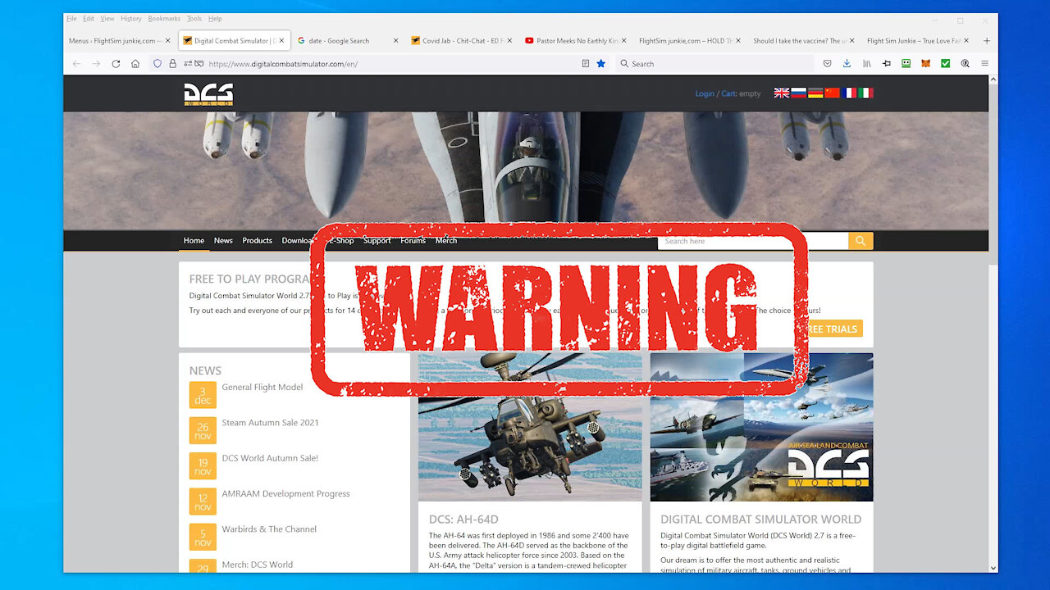Open the History menu
The width and height of the screenshot is (1050, 590).
pos(131,19)
